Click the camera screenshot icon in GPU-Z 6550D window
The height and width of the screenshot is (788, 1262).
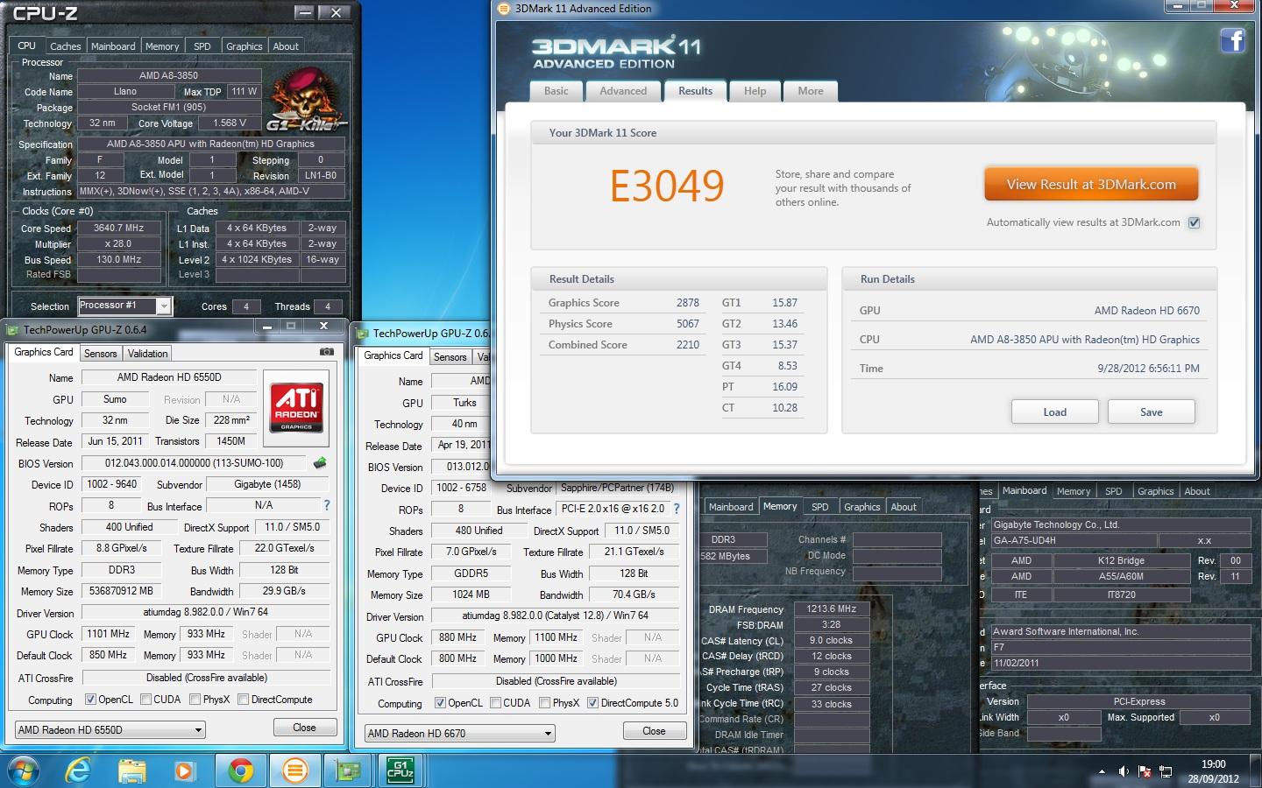(x=327, y=352)
